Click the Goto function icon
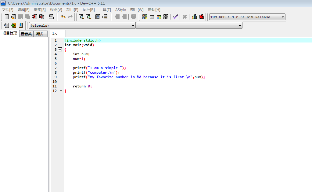Image resolution: width=312 pixels, height=192 pixels. pos(98,17)
